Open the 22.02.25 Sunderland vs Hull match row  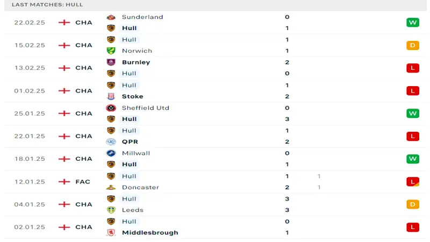tap(216, 23)
